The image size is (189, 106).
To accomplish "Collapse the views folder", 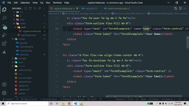I will pos(14,24).
